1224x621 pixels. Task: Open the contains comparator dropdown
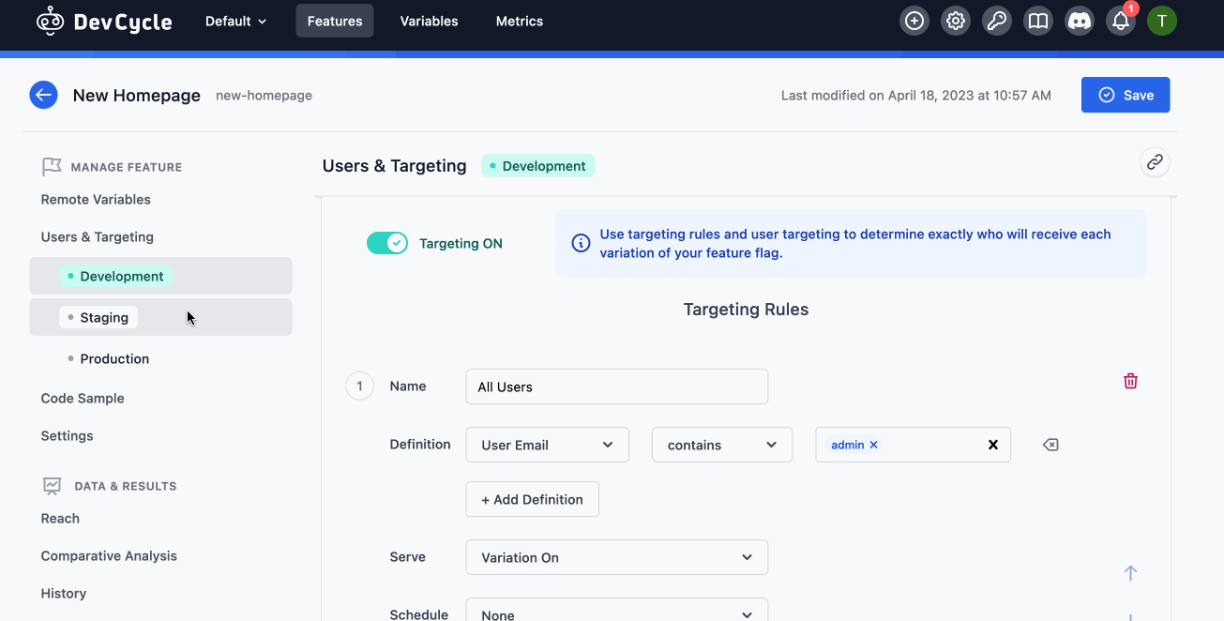tap(721, 445)
